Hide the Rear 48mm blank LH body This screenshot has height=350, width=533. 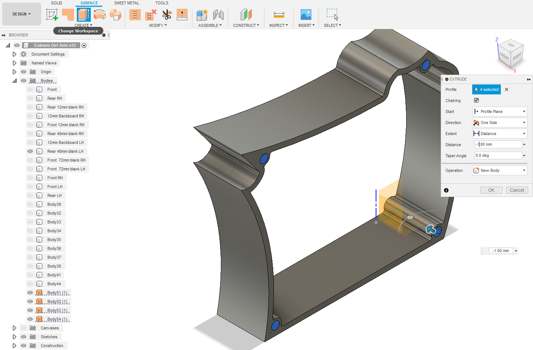point(30,151)
